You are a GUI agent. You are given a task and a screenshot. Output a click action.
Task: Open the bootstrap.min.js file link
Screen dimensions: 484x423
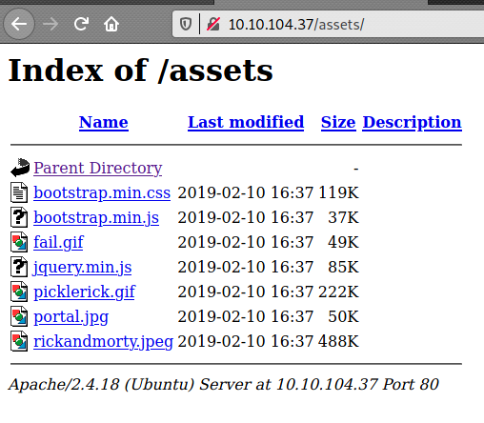point(96,218)
